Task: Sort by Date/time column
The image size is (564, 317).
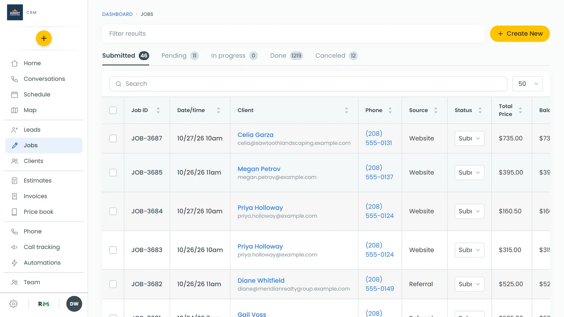Action: coord(219,110)
